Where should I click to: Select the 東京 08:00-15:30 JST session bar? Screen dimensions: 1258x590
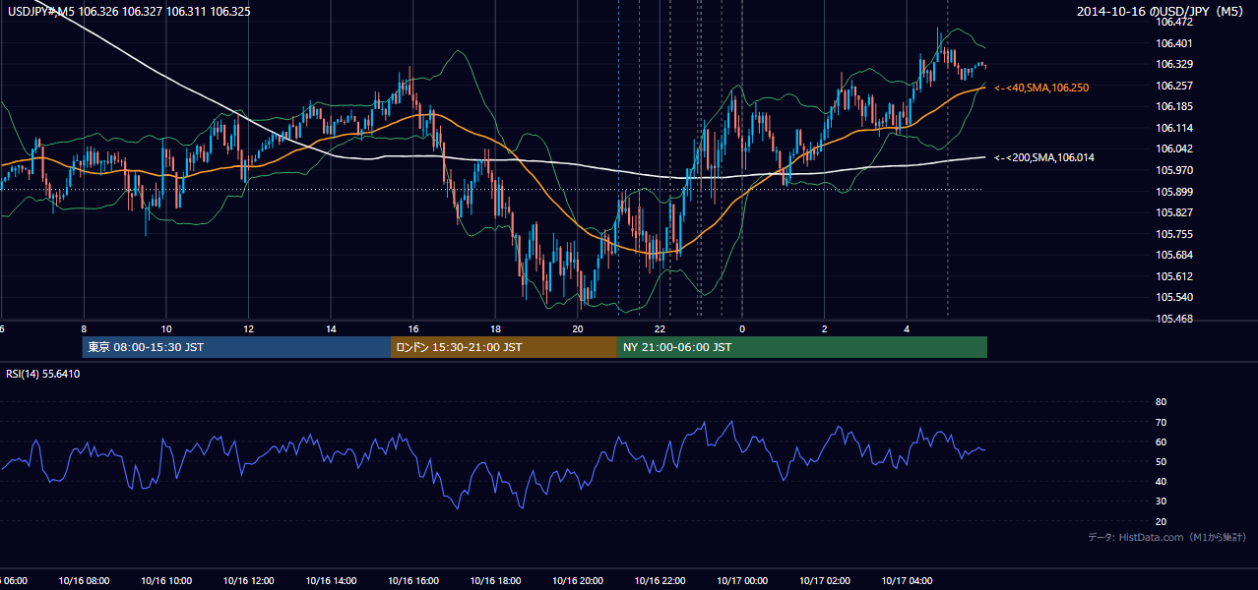[236, 347]
